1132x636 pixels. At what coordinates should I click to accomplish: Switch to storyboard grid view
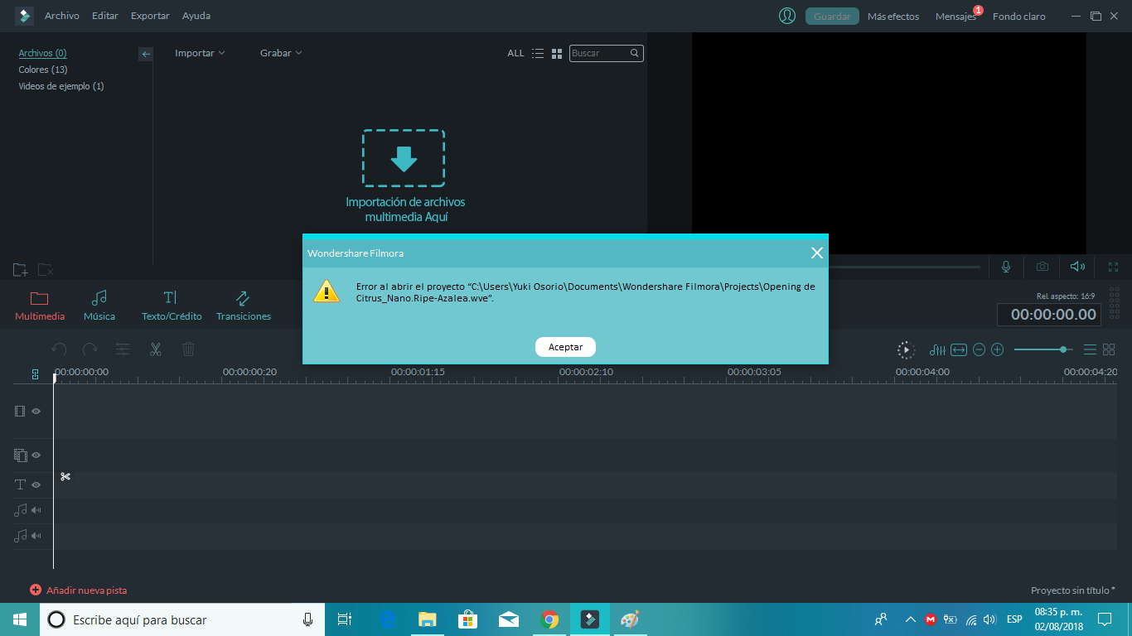tap(1110, 349)
